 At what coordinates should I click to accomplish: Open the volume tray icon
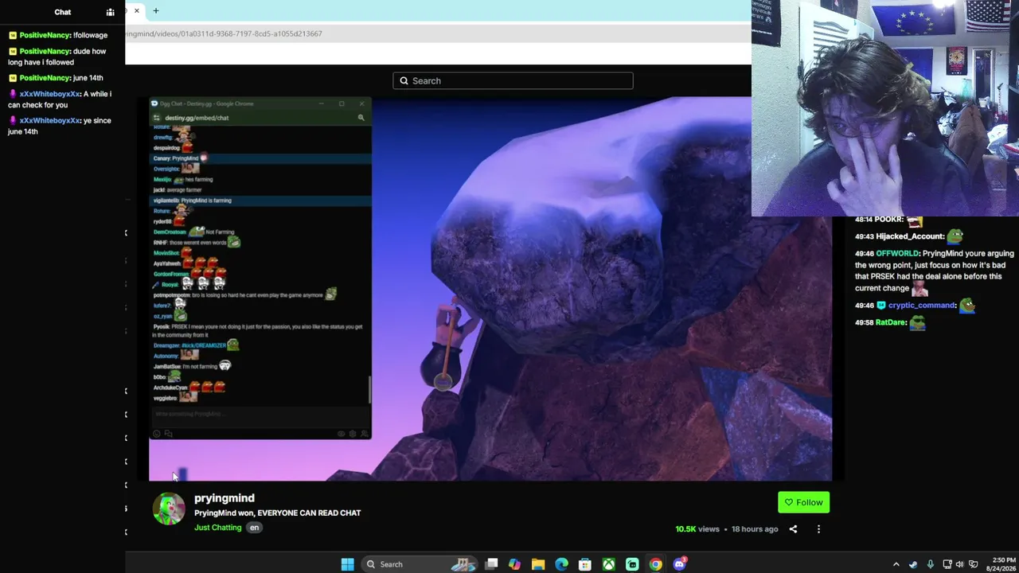959,564
